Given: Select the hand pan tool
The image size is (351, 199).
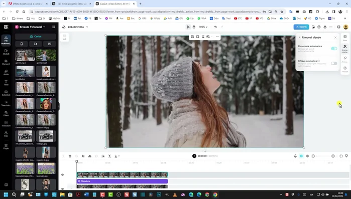Looking at the screenshot, I should [x=194, y=27].
